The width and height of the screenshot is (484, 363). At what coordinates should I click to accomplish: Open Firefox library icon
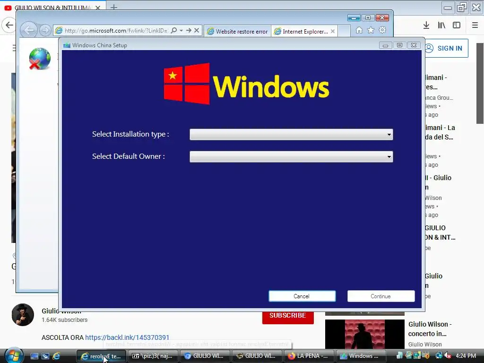tap(441, 26)
